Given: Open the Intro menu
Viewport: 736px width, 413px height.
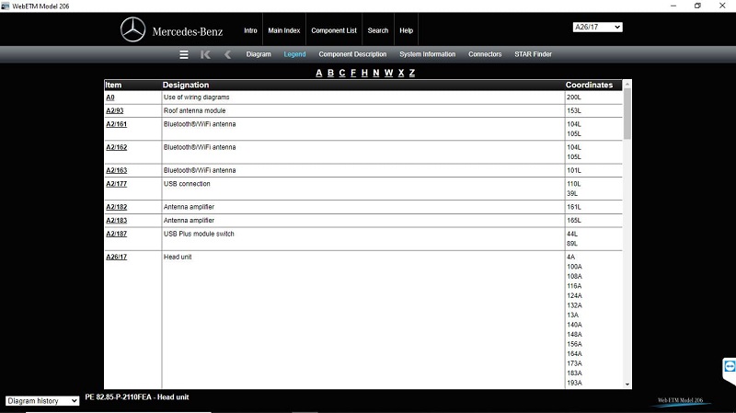Looking at the screenshot, I should 250,30.
